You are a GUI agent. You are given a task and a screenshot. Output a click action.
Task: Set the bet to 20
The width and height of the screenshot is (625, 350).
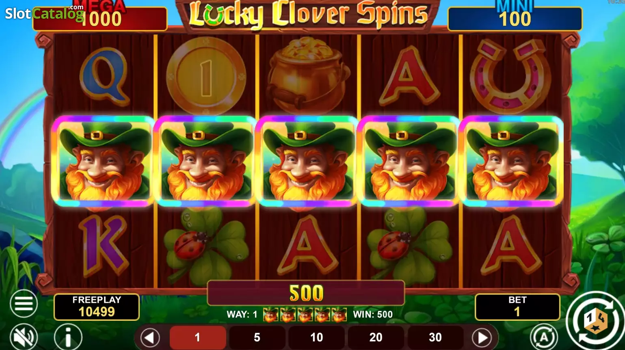376,337
